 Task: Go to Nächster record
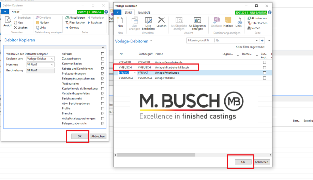click(x=95, y=23)
